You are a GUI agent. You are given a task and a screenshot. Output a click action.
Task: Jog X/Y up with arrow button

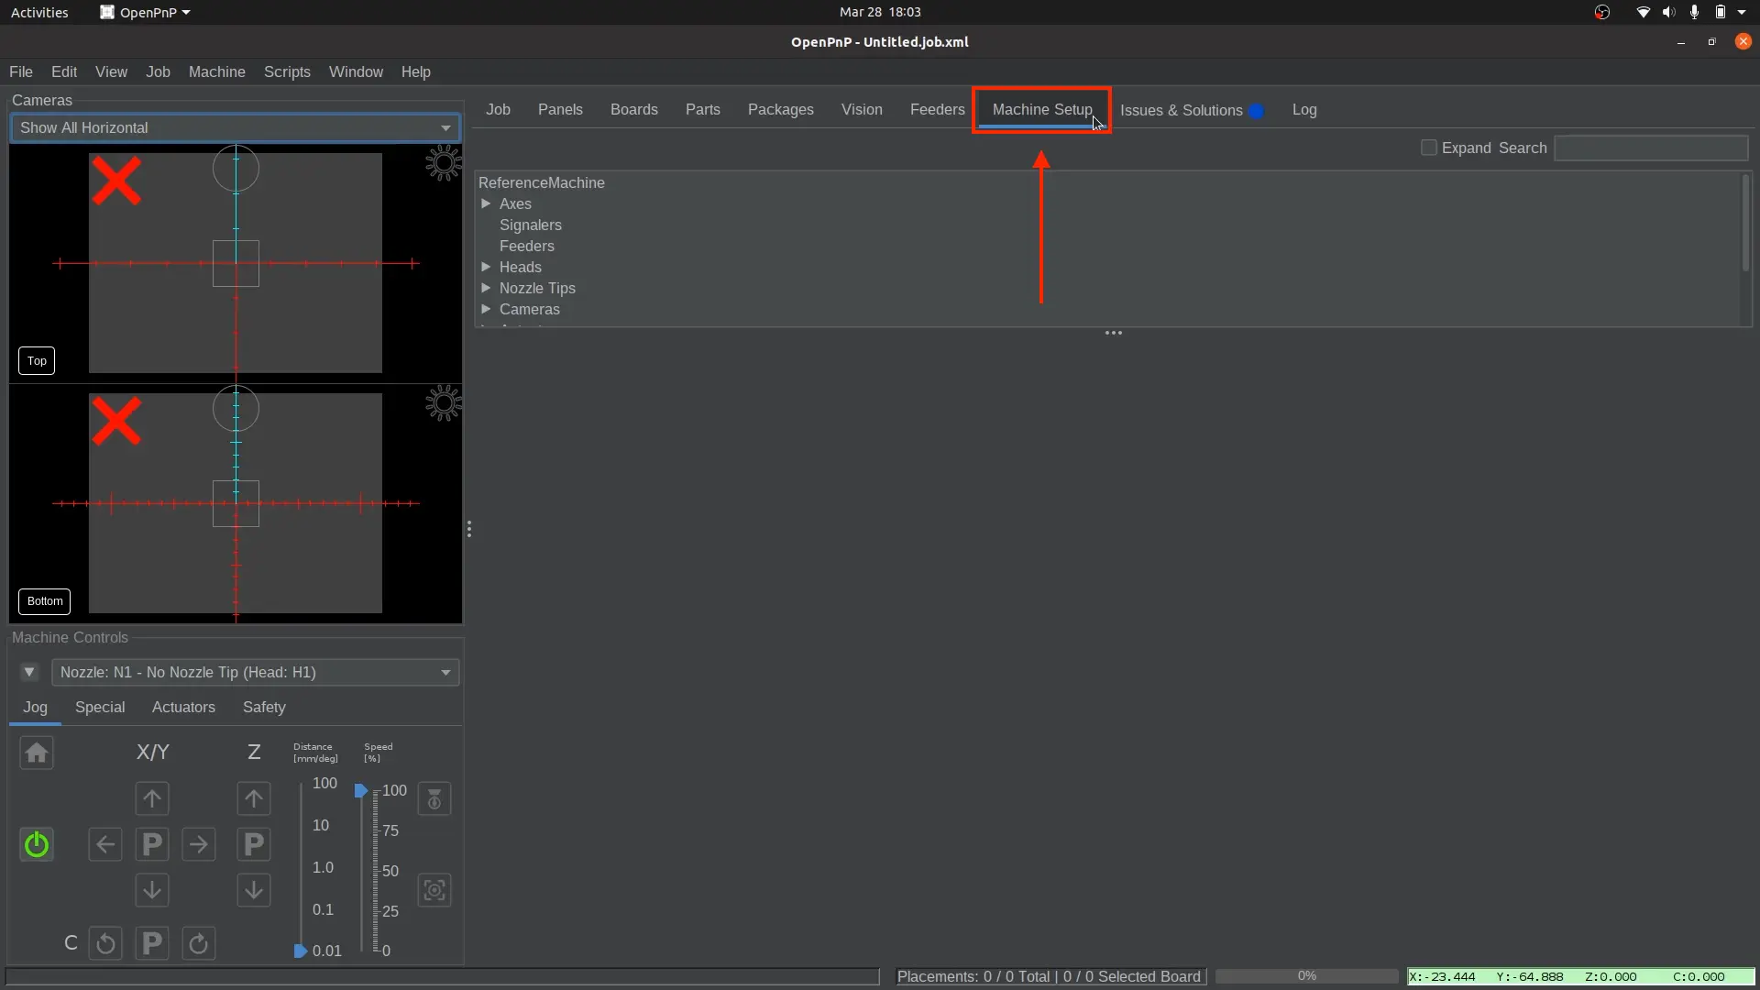click(x=152, y=799)
